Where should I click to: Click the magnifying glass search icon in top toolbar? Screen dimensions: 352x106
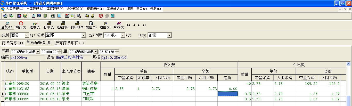79,16
